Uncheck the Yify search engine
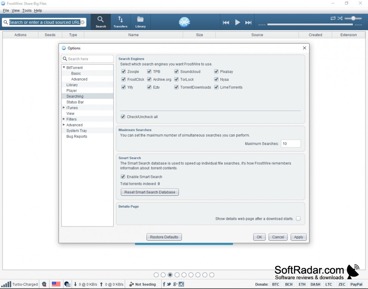The image size is (368, 289). 123,87
